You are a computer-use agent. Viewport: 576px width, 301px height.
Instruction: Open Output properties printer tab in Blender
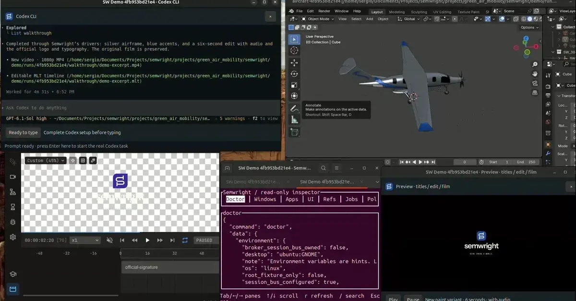coord(548,96)
